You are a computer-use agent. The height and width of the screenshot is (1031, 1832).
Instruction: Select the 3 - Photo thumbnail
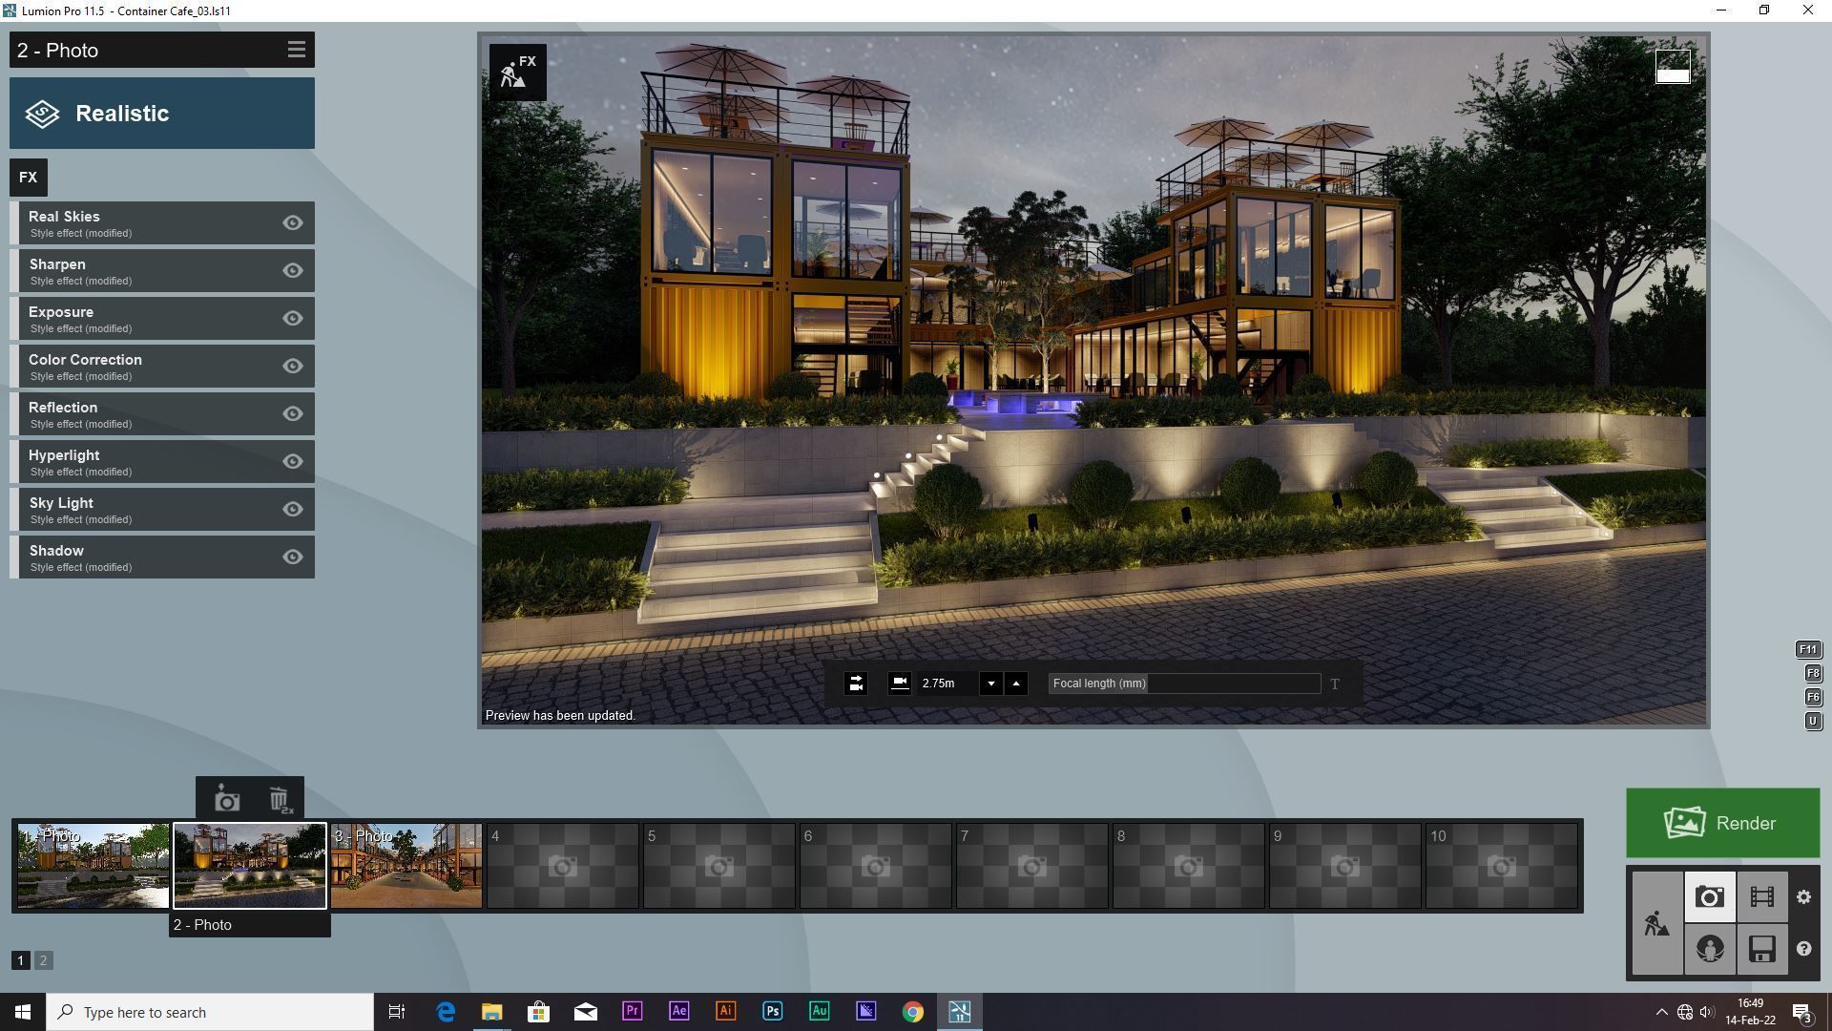(406, 866)
